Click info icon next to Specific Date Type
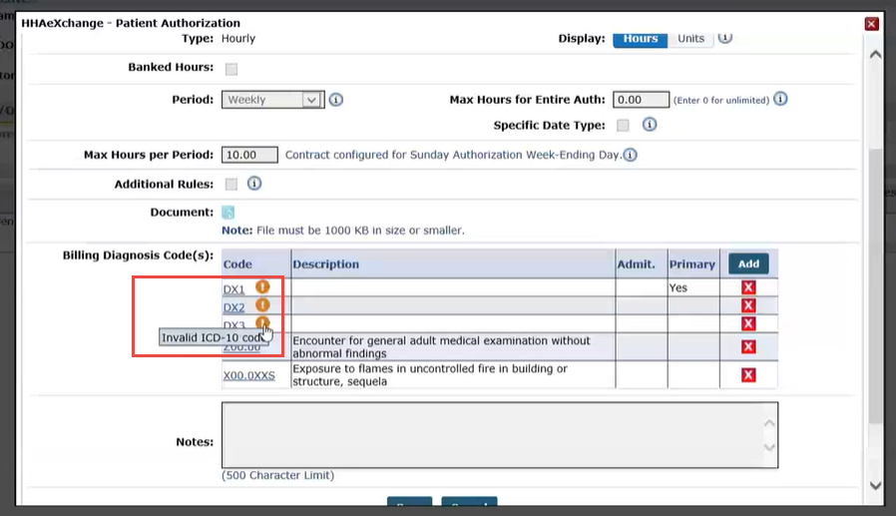Viewport: 896px width, 516px height. (x=650, y=125)
